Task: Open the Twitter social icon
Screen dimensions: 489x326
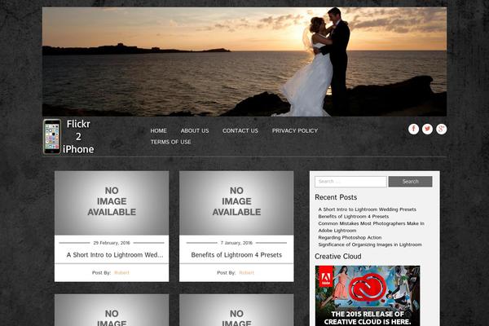Action: (x=427, y=129)
